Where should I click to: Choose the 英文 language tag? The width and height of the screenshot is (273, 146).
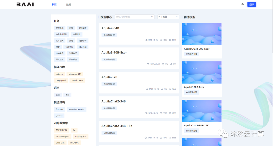(58, 95)
